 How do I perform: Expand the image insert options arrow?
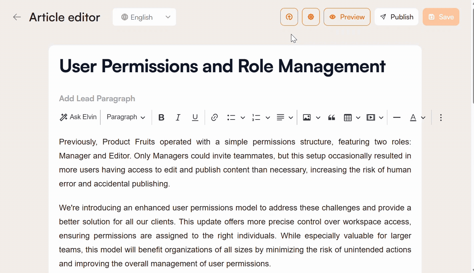[318, 118]
